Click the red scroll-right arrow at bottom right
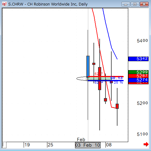 146,145
